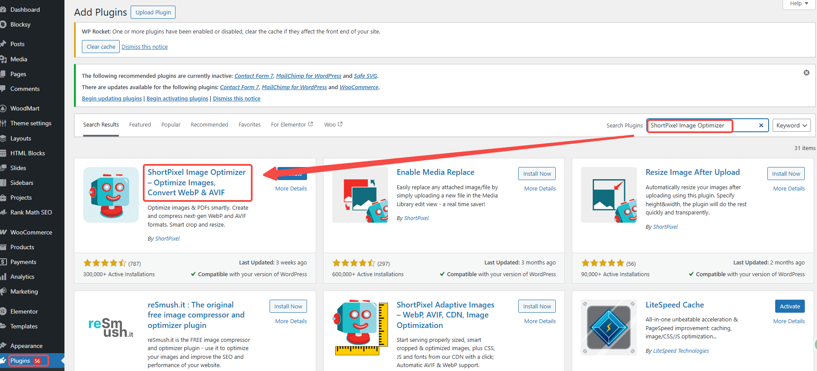Switch to the Featured tab
The image size is (817, 371).
click(140, 125)
